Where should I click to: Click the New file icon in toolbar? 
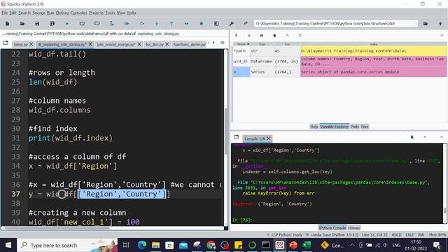[8, 24]
